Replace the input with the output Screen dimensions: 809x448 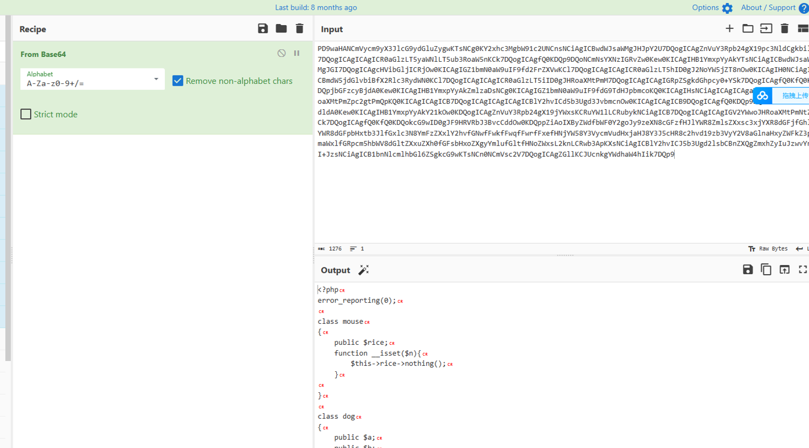pyautogui.click(x=784, y=270)
